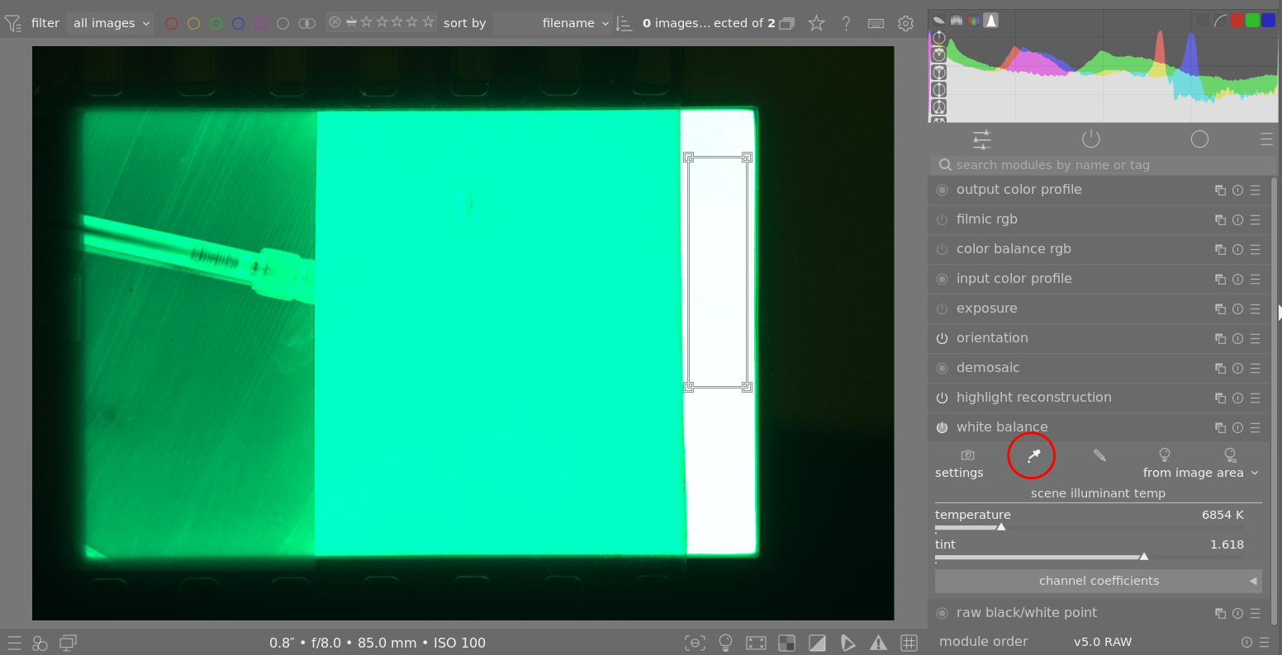Image resolution: width=1282 pixels, height=655 pixels.
Task: Open the quick access panel tab
Action: (x=981, y=139)
